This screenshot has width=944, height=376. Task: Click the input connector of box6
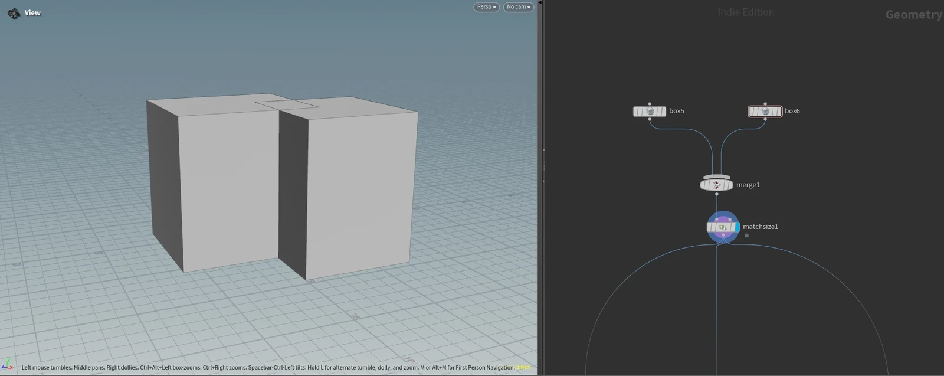point(765,103)
